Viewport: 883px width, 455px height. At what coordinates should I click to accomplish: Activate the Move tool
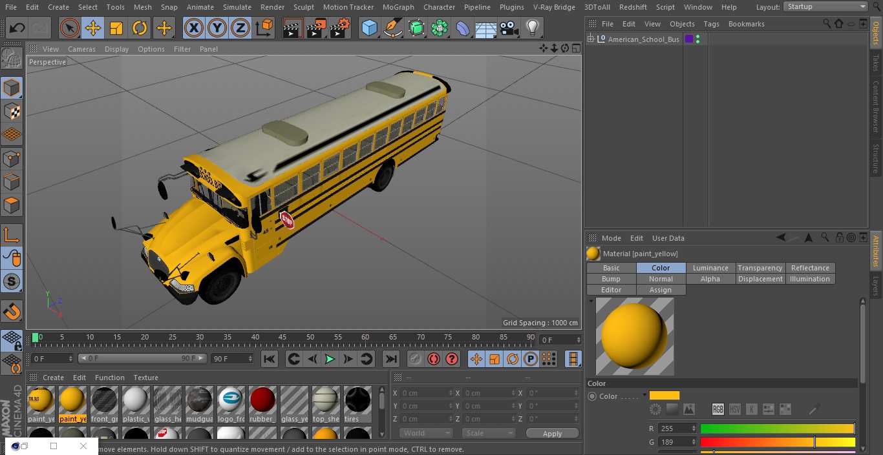coord(93,28)
